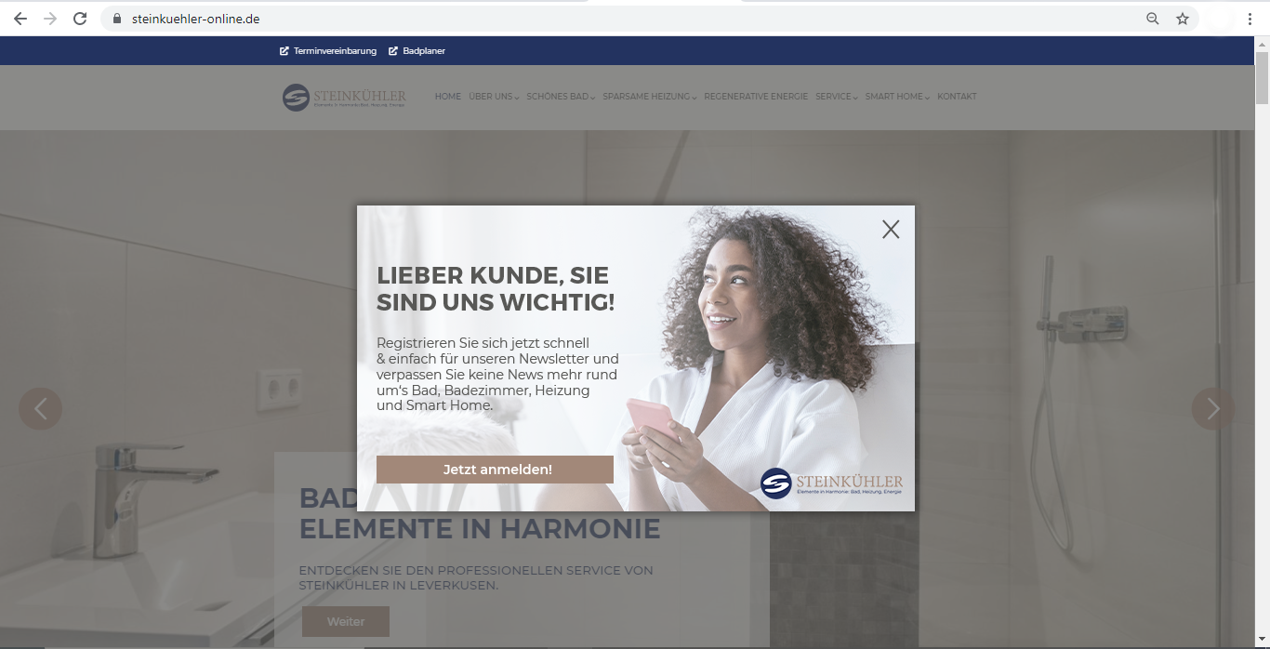Open the Chrome three-dot menu
Screen dimensions: 1270x649
point(1250,19)
